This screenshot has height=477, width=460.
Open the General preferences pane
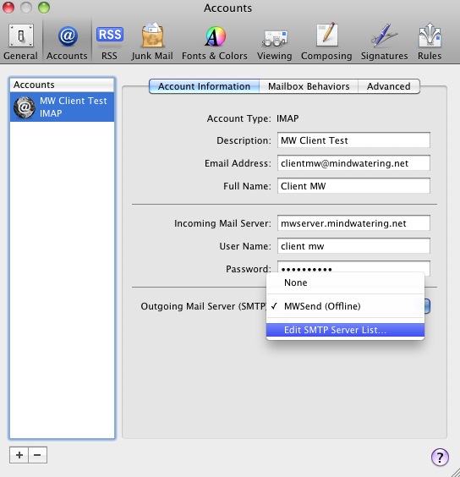(x=20, y=42)
